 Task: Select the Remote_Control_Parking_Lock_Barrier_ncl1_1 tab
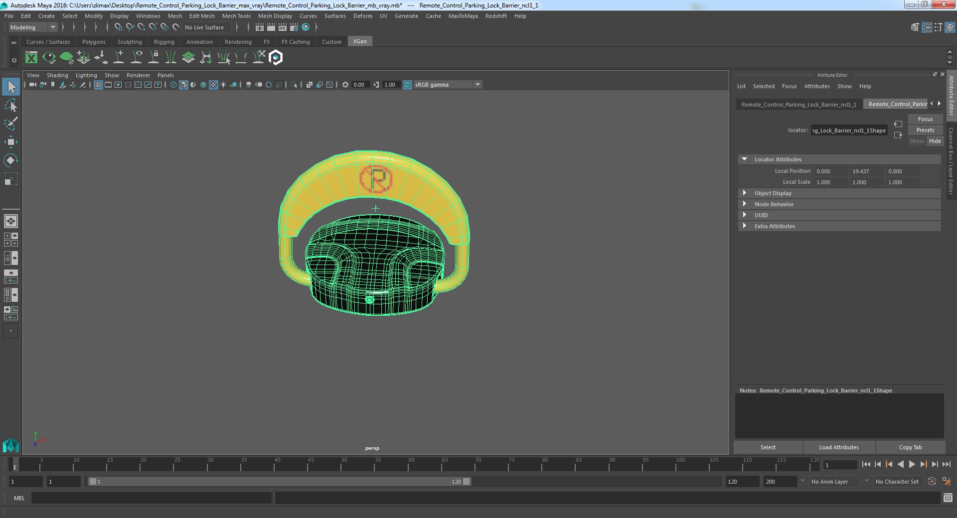point(799,105)
